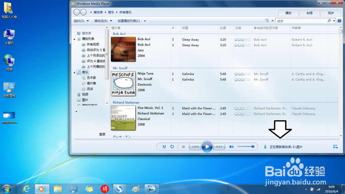Screen dimensions: 345x194
Task: Open Sogou browser from the taskbar
Action: pos(119,189)
